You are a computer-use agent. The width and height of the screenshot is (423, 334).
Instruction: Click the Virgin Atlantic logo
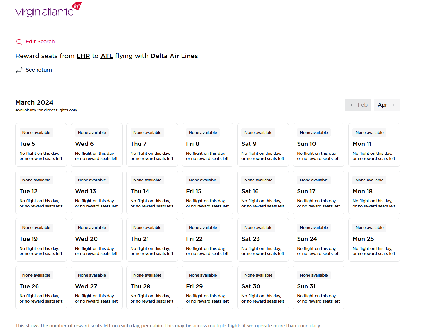(48, 10)
